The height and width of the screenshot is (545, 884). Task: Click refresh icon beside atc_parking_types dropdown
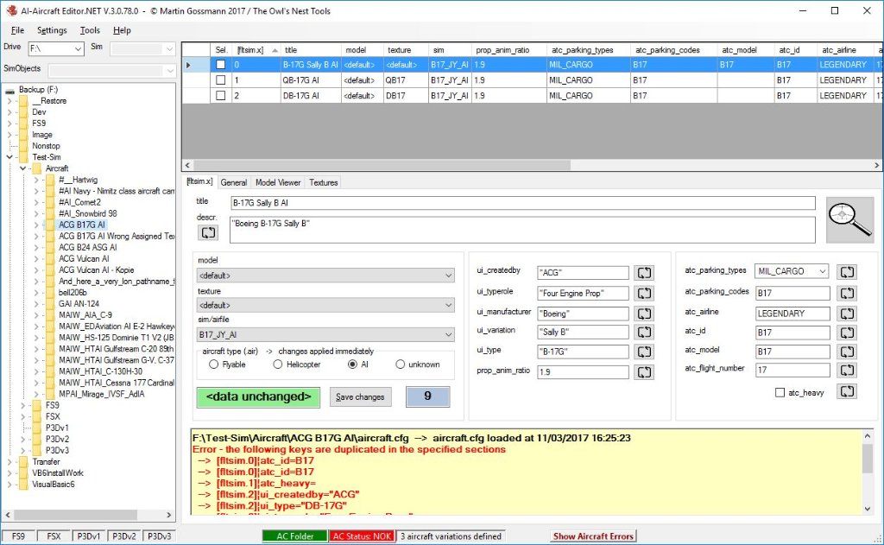click(847, 272)
